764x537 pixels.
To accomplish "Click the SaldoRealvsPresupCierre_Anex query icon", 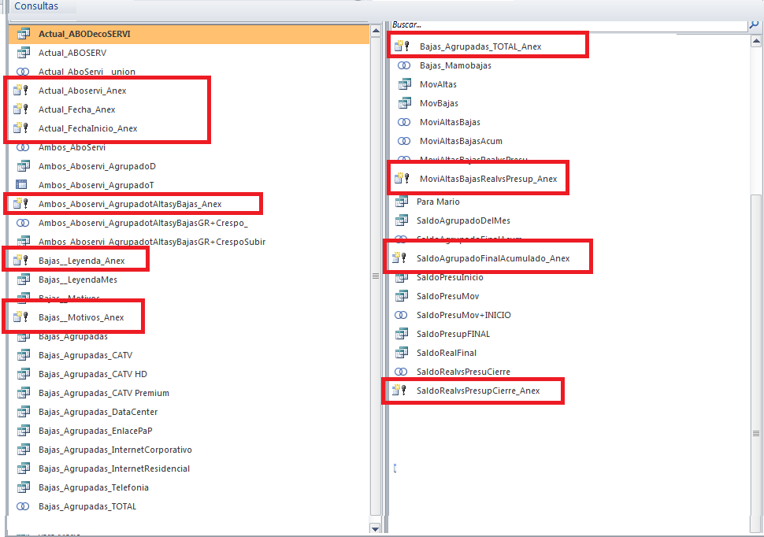I will click(x=401, y=391).
